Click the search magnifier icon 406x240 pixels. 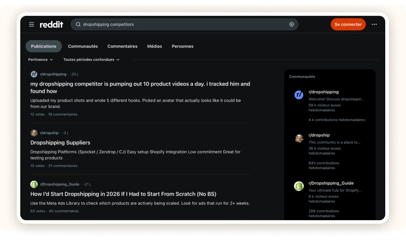78,24
